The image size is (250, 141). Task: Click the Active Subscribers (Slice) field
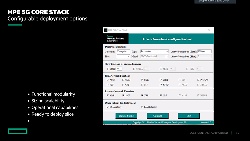[x=204, y=56]
